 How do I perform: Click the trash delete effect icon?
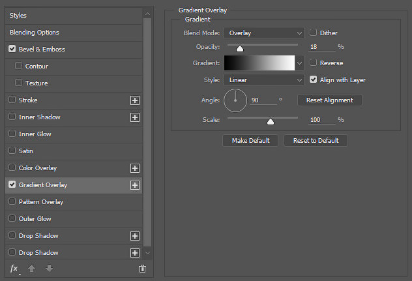(142, 269)
